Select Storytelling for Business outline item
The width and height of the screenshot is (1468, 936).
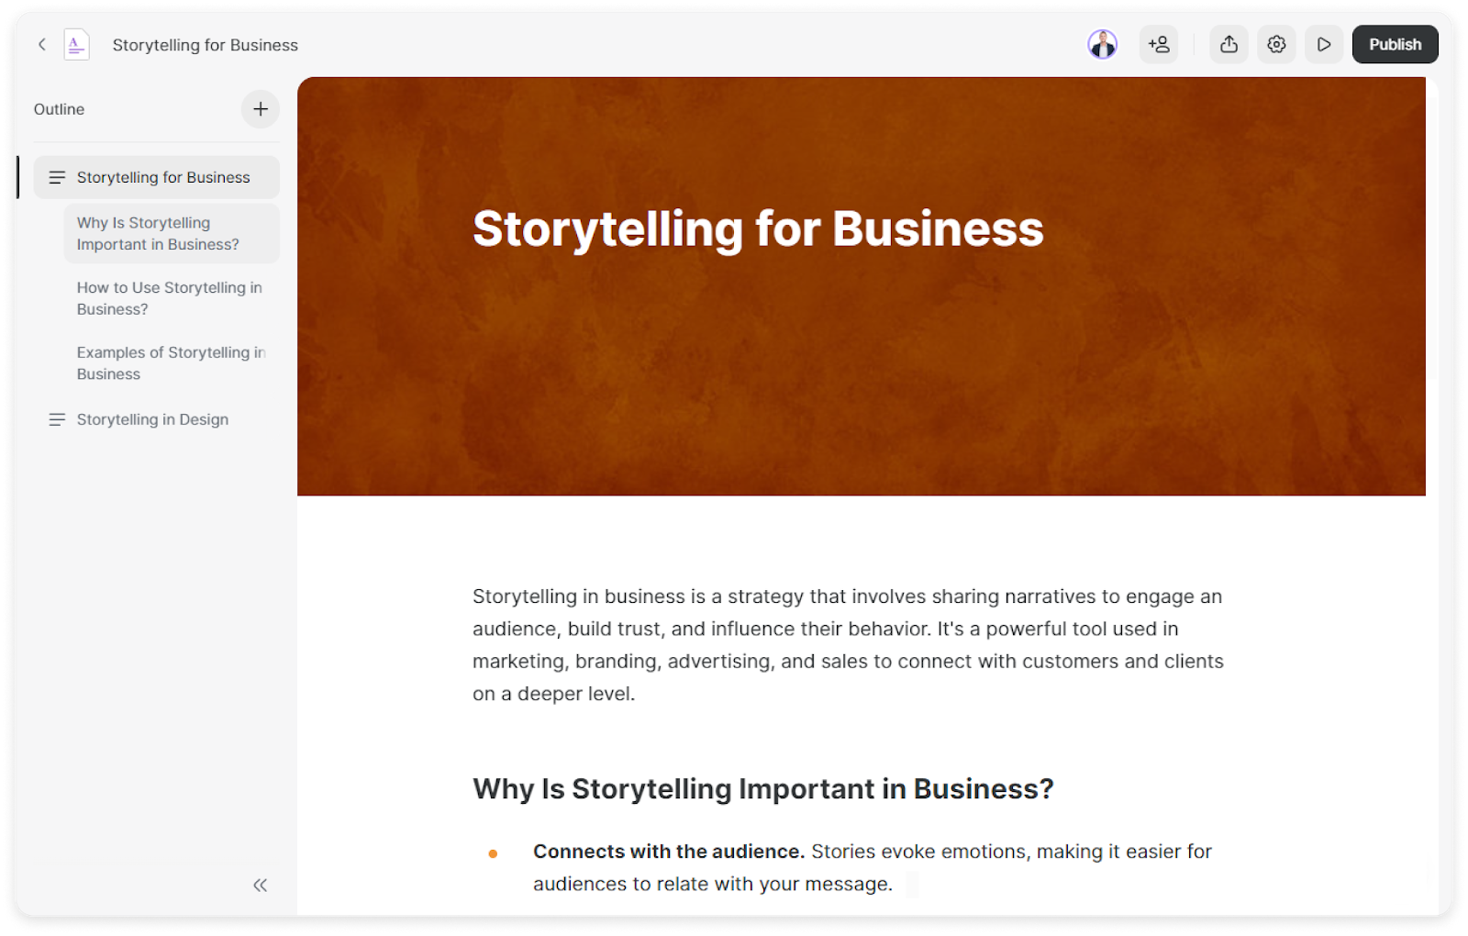point(163,177)
